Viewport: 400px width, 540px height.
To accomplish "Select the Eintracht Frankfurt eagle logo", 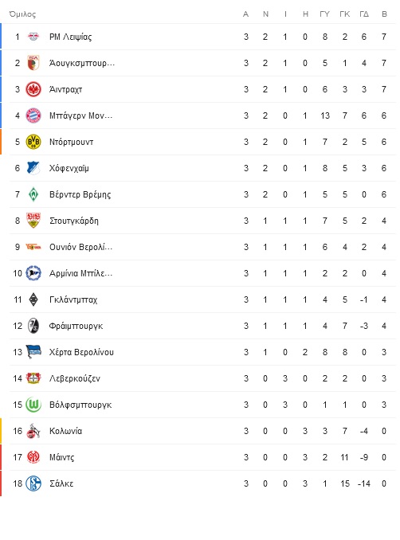I will pos(33,89).
